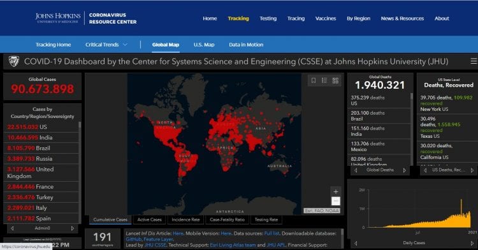Screen dimensions: 478x250
Task: Open Lancet article Here link
Action: 178,233
